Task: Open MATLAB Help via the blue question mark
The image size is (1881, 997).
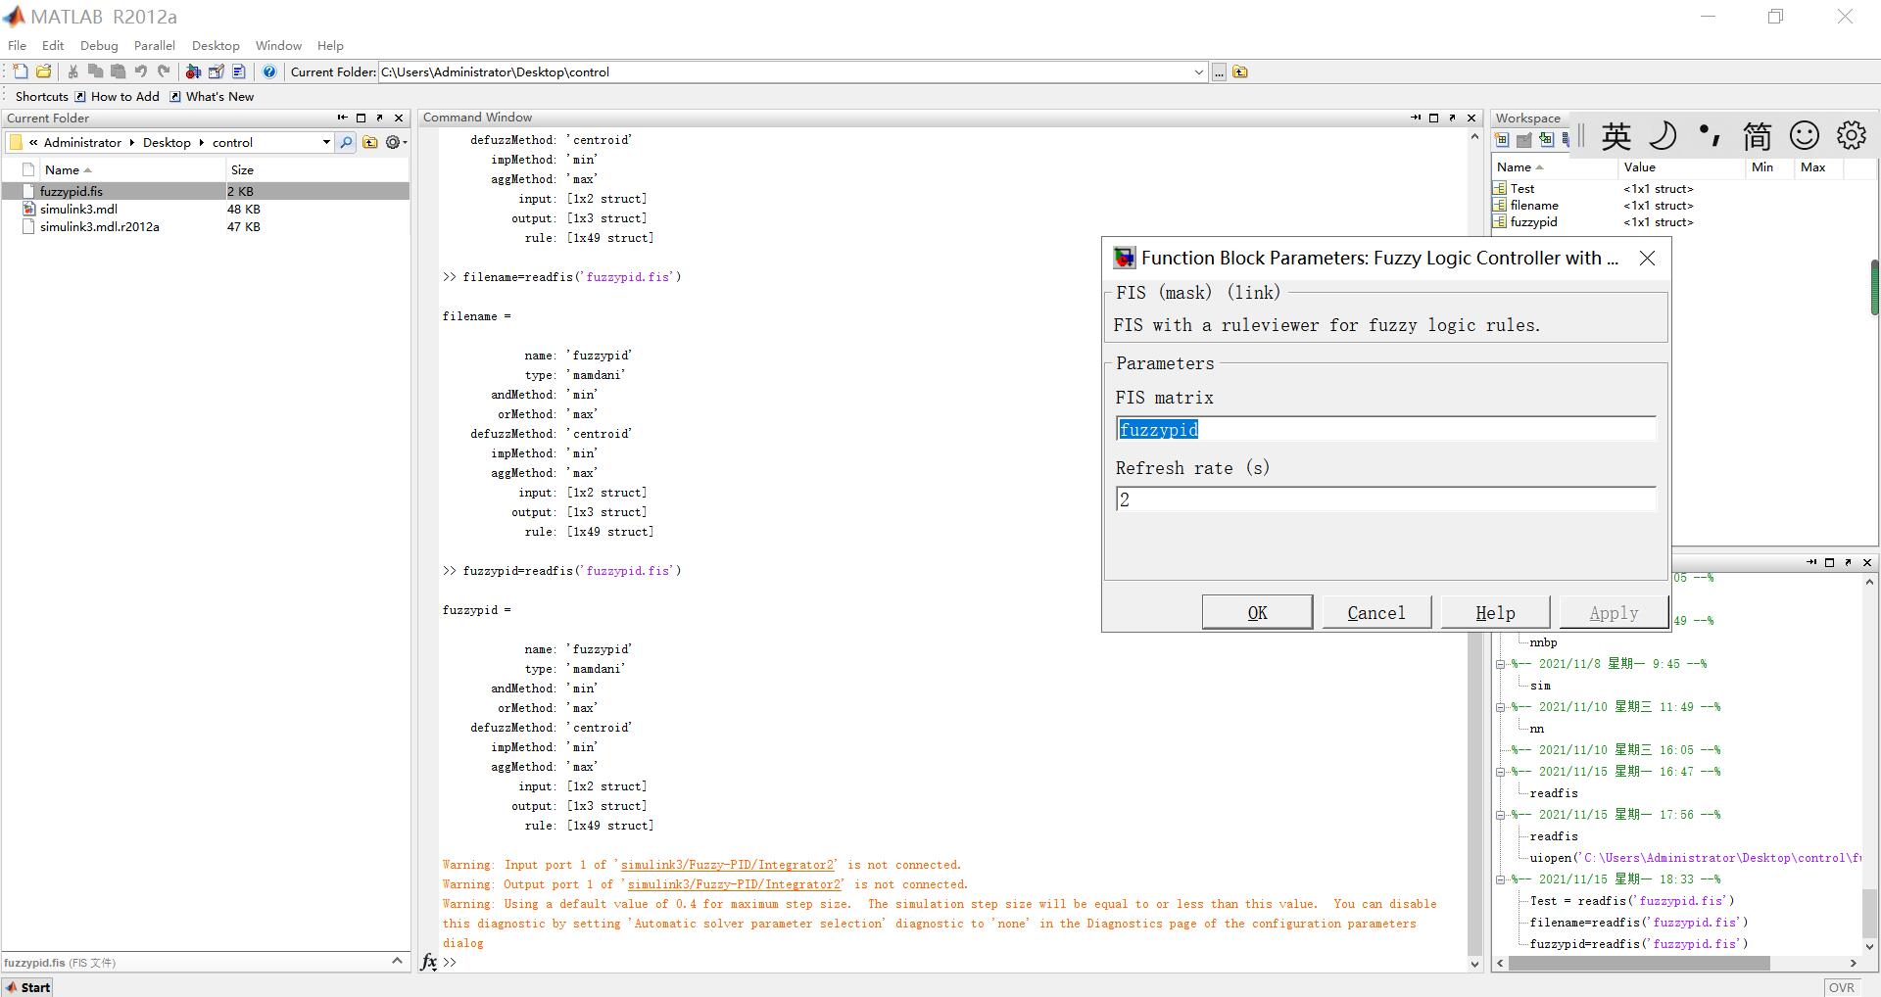Action: (269, 71)
